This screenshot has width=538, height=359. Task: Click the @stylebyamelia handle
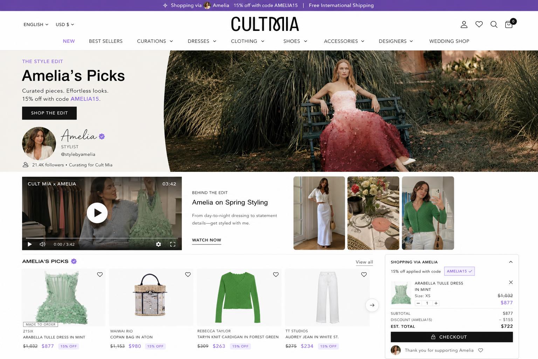tap(78, 154)
